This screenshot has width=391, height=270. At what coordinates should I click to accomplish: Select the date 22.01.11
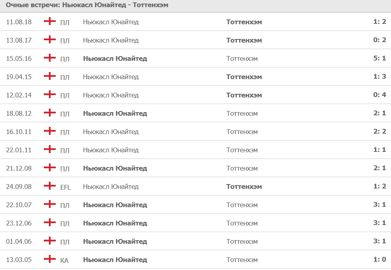[19, 150]
